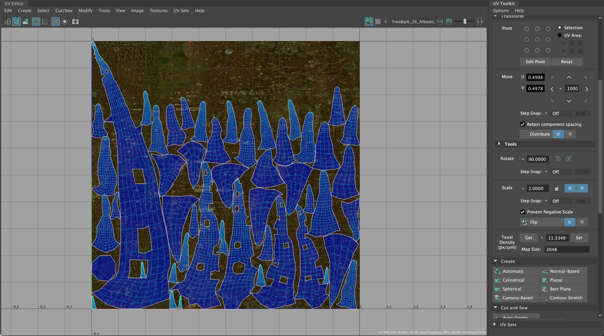
Task: Expand the Tools section
Action: 499,144
